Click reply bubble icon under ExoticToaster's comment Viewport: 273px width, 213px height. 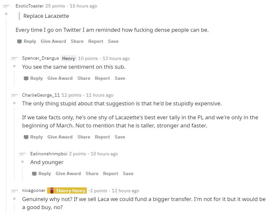coord(19,41)
